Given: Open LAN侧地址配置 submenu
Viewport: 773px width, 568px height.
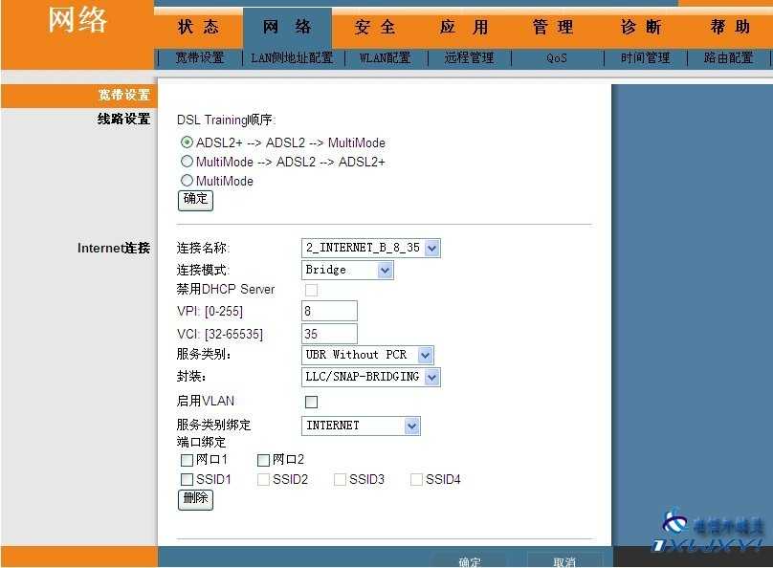Looking at the screenshot, I should (292, 58).
